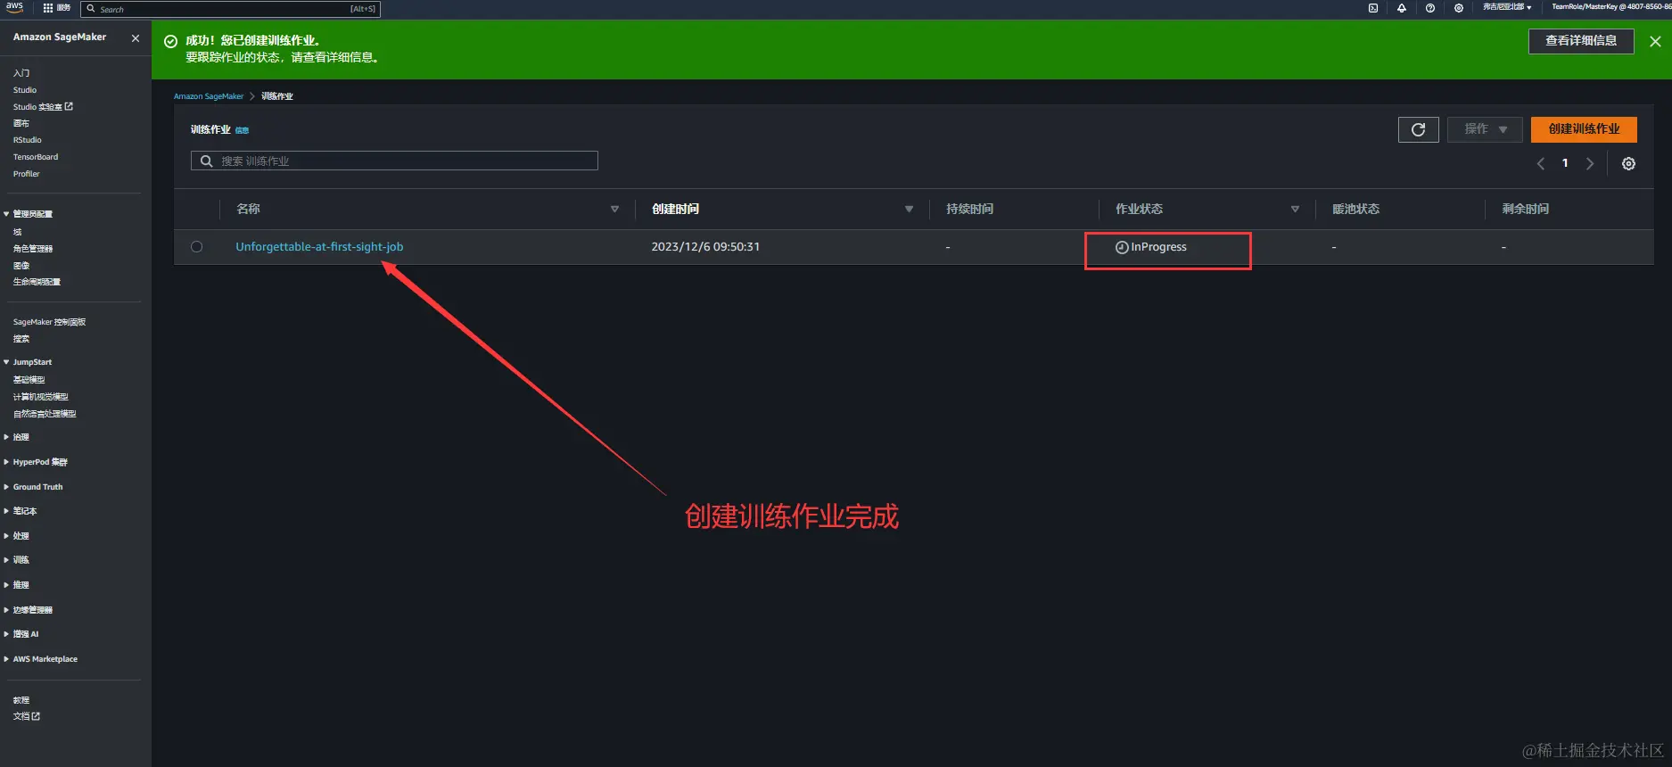1672x767 pixels.
Task: Open the 操作 actions dropdown
Action: coord(1485,129)
